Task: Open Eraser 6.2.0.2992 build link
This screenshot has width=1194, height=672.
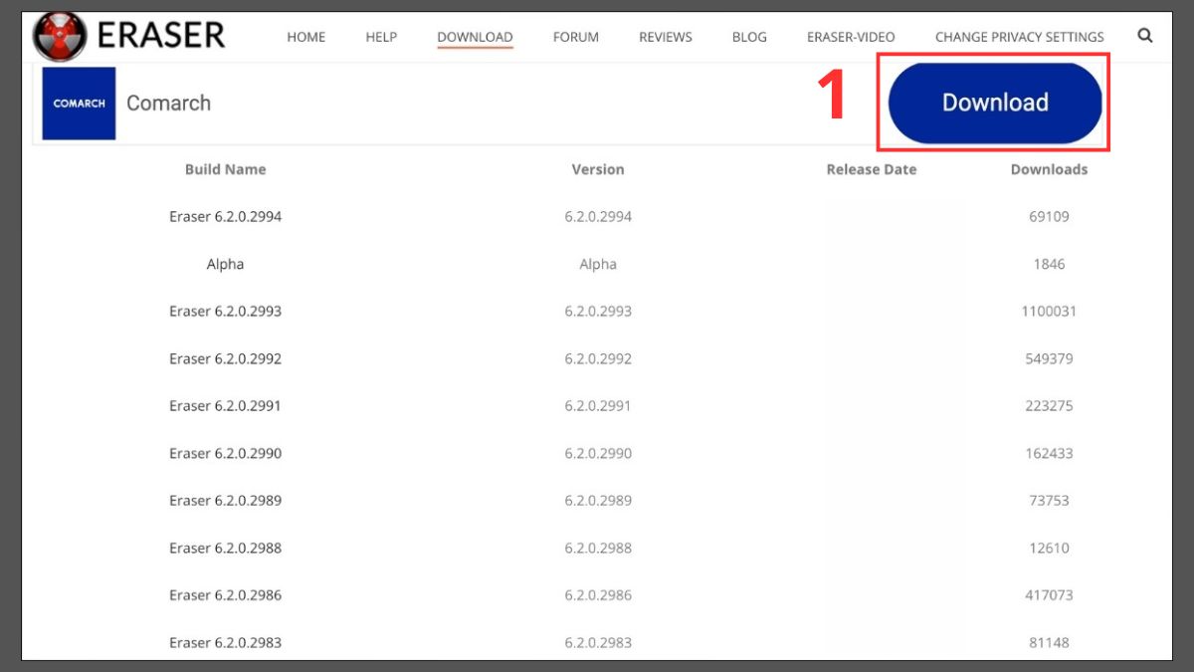Action: [226, 358]
